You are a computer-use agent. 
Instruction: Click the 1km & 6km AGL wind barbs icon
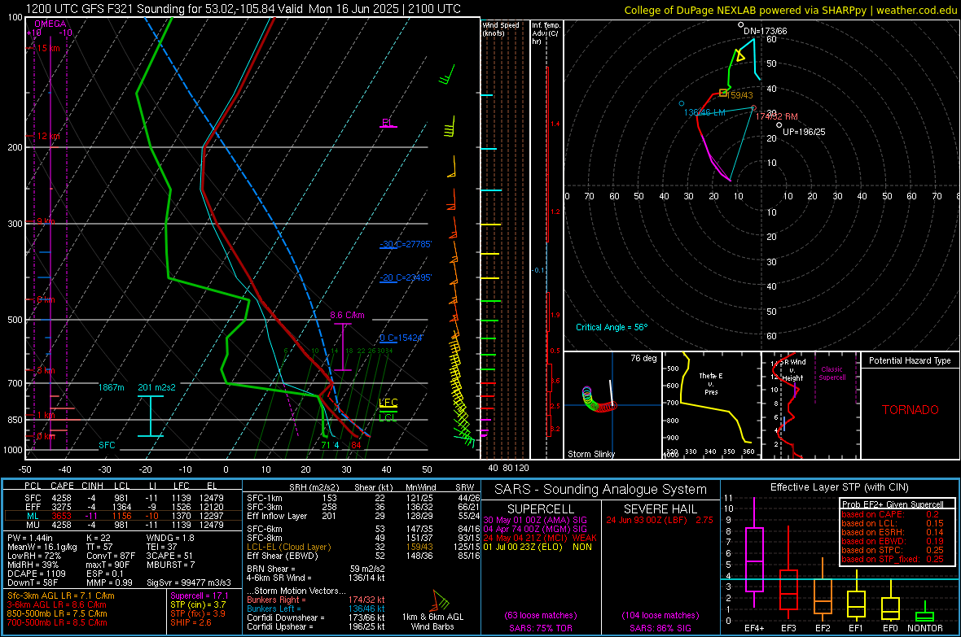point(440,601)
